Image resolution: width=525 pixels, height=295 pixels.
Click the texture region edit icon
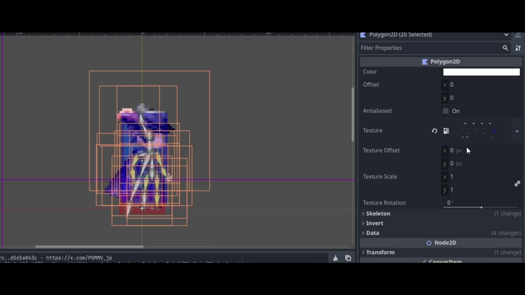446,131
